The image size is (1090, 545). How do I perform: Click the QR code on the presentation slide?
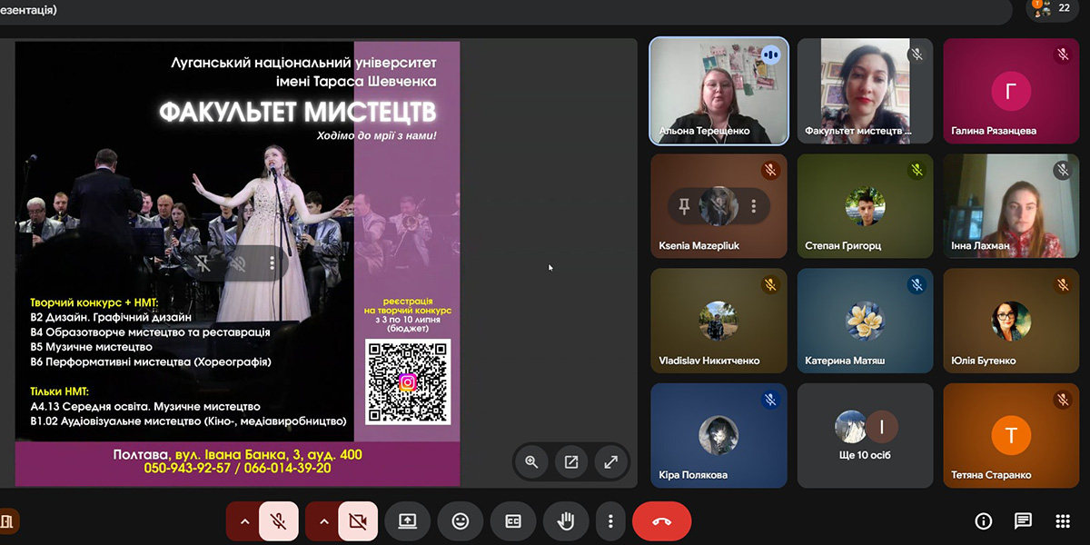(x=408, y=381)
